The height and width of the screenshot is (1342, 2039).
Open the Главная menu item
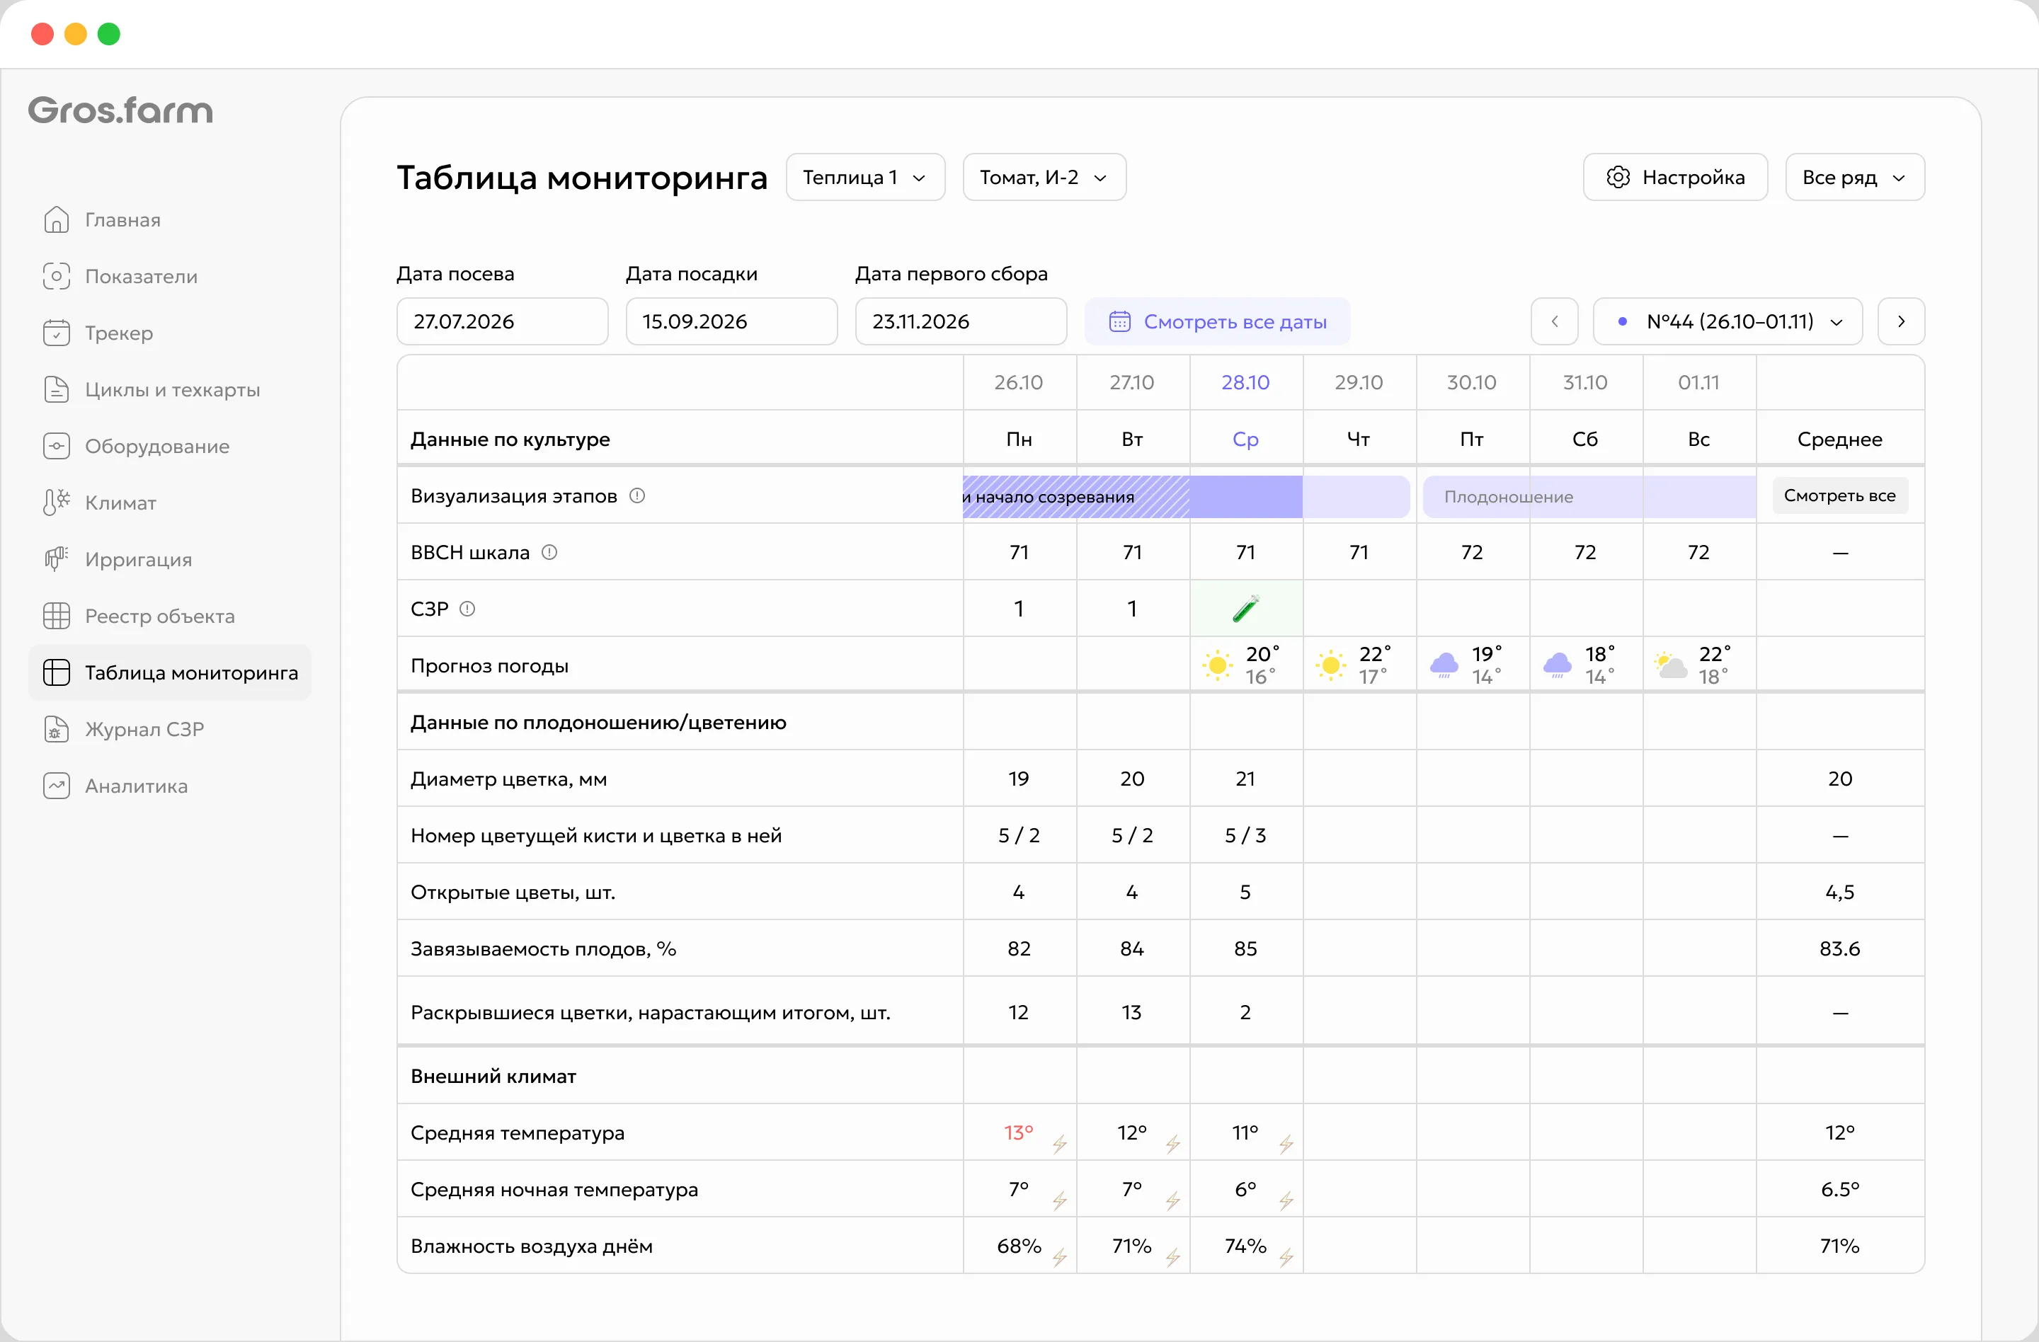pyautogui.click(x=170, y=220)
